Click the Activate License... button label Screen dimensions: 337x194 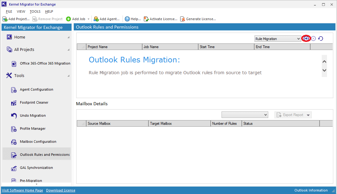click(x=163, y=19)
